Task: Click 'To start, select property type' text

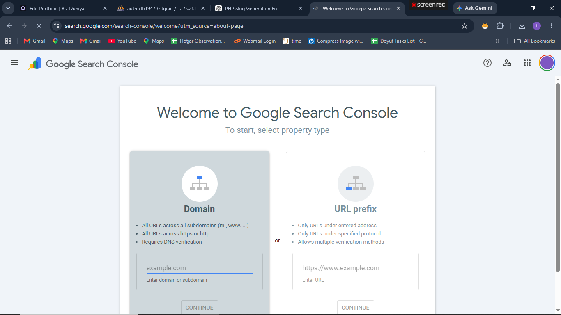Action: point(278,130)
